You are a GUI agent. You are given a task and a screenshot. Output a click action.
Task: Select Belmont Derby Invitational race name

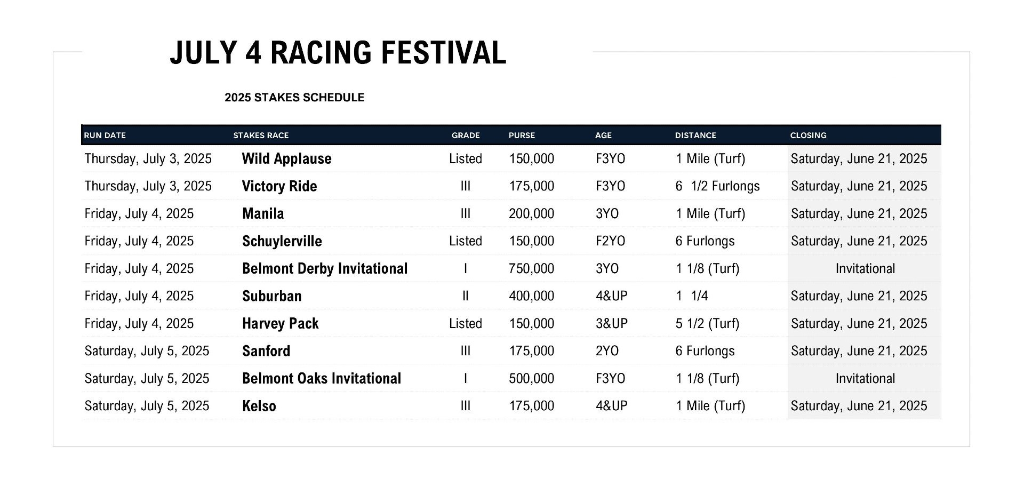click(x=324, y=268)
